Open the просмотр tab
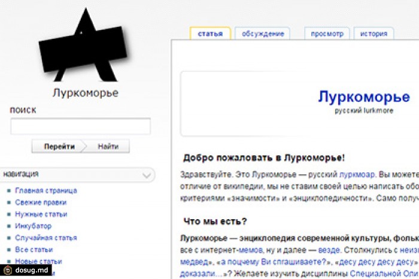This screenshot has width=419, height=279. (x=327, y=34)
